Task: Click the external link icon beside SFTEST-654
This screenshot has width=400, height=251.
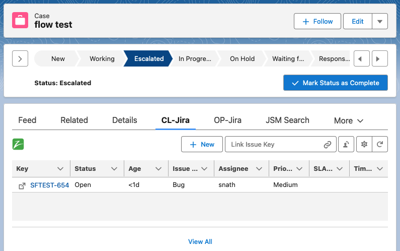Action: click(22, 185)
